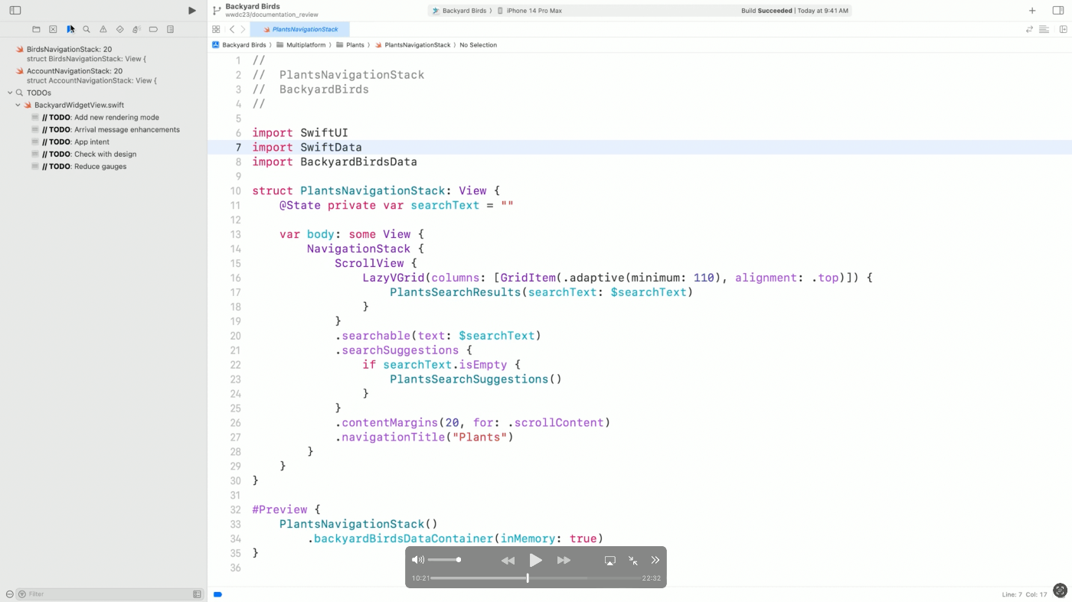The width and height of the screenshot is (1072, 602).
Task: Click Plants folder in the jump bar
Action: tap(350, 45)
